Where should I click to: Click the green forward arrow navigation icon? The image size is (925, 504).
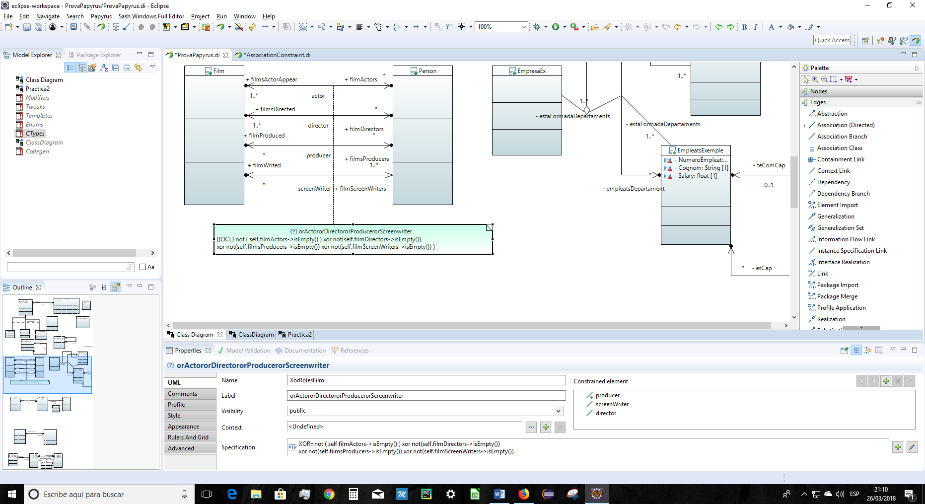click(730, 27)
